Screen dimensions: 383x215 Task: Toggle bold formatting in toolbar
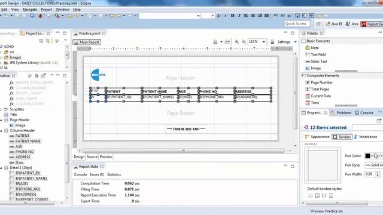[233, 16]
